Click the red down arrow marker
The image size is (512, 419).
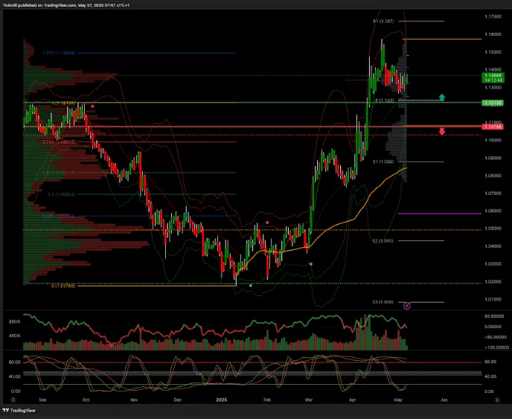tap(442, 132)
